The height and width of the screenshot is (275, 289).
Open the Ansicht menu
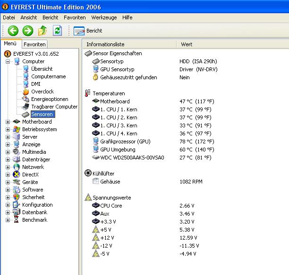[x=28, y=17]
